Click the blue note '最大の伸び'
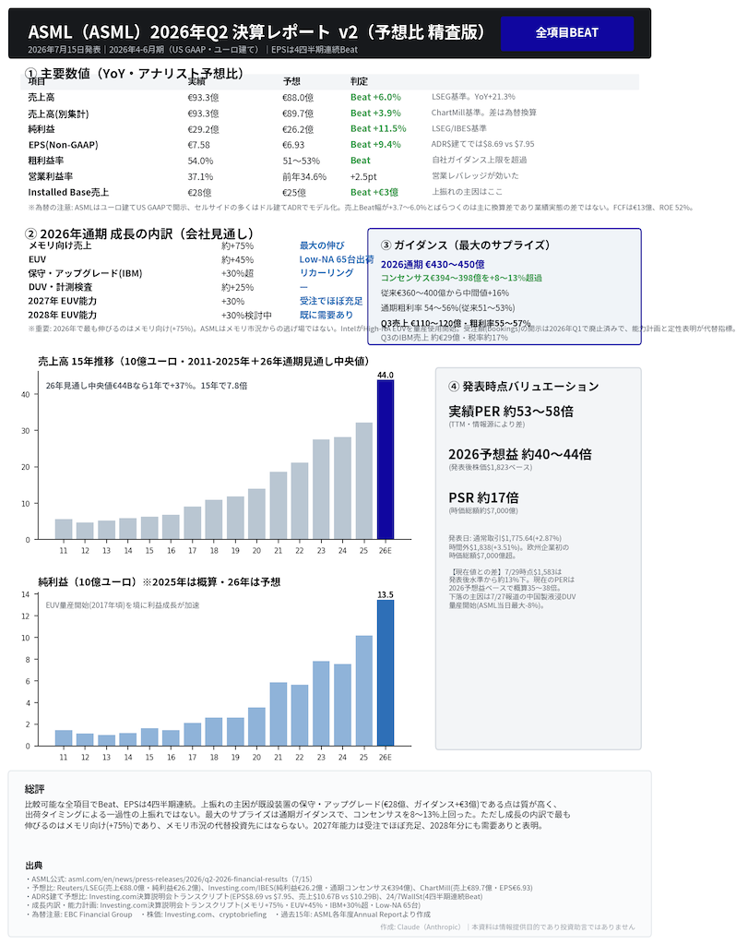 coord(322,245)
